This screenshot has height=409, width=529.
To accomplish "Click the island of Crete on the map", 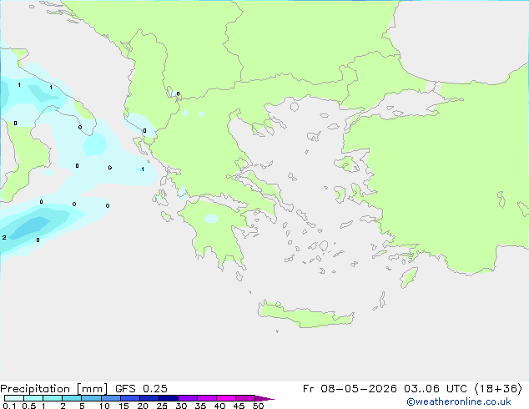I will (x=305, y=314).
